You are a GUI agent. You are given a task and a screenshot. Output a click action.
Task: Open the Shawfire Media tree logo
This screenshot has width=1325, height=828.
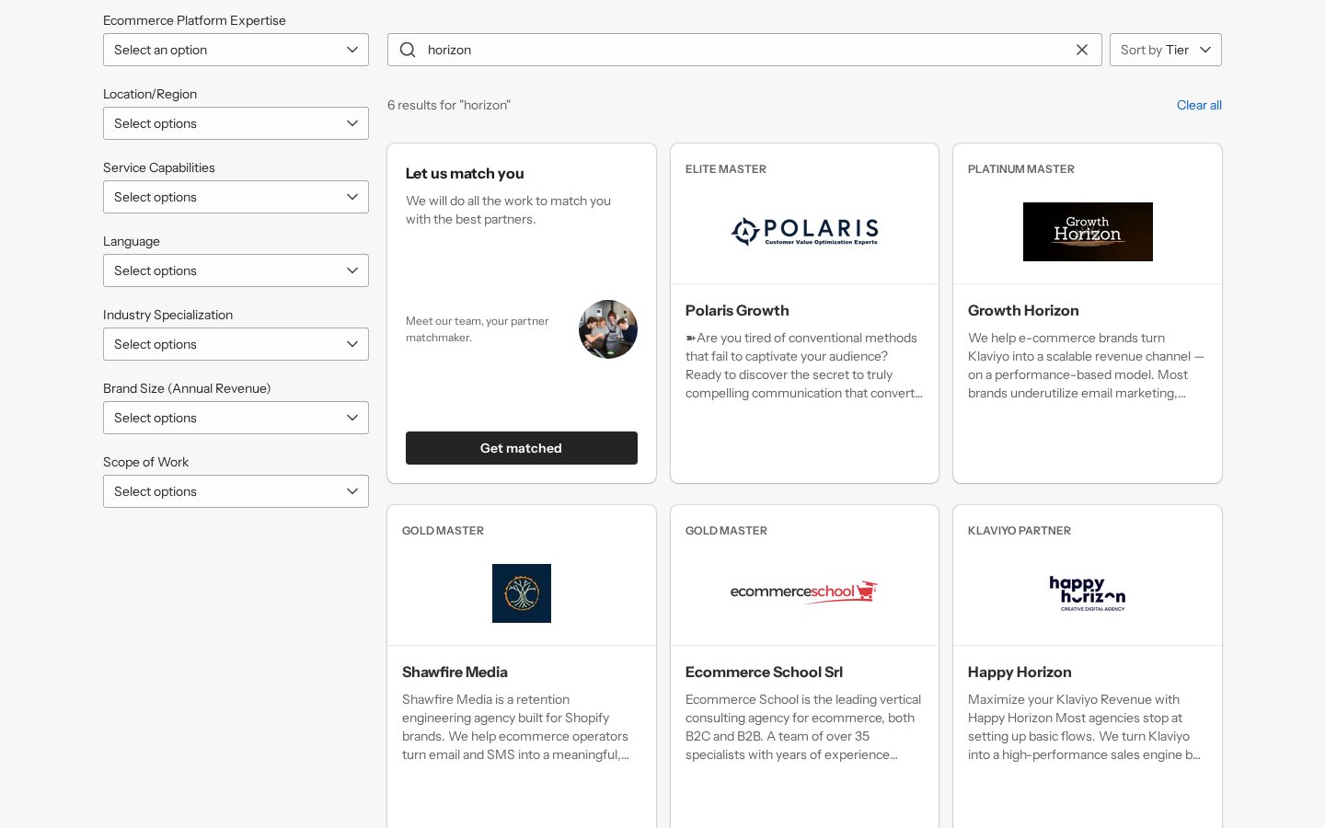(522, 593)
